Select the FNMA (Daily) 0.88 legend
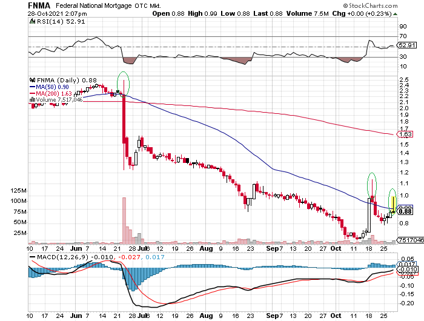This screenshot has width=424, height=321. (67, 80)
